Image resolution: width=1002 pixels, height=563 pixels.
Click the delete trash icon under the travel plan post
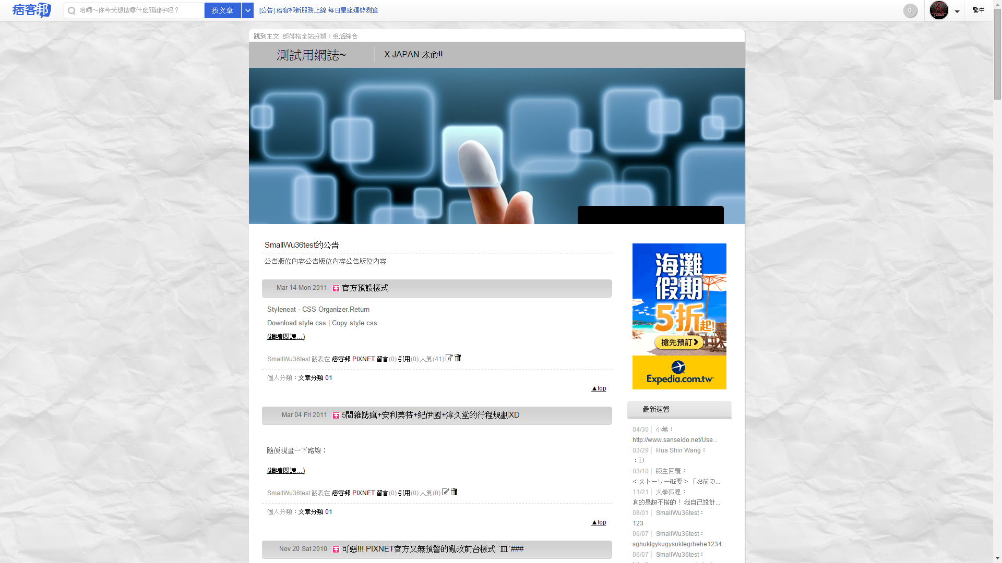pyautogui.click(x=454, y=492)
